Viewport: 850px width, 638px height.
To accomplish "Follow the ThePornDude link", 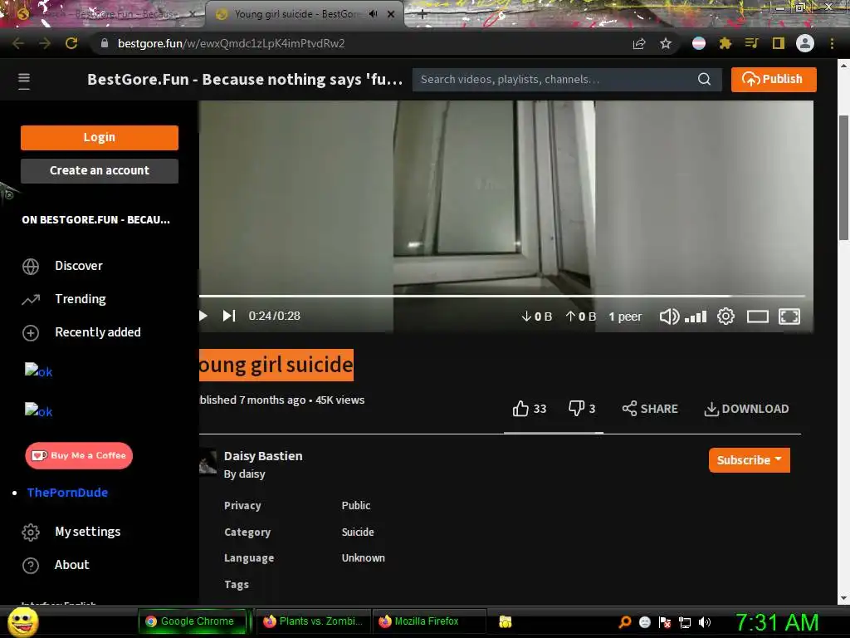I will pos(67,493).
